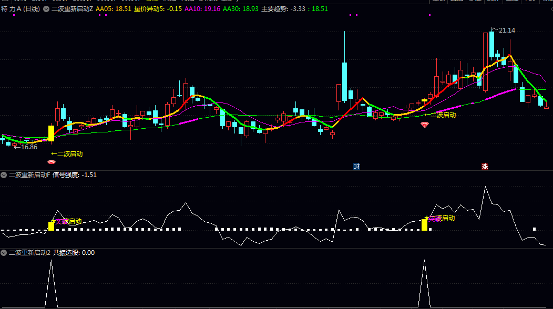Click the 共振选股: 0.00 readout
553x309 pixels.
[x=74, y=253]
